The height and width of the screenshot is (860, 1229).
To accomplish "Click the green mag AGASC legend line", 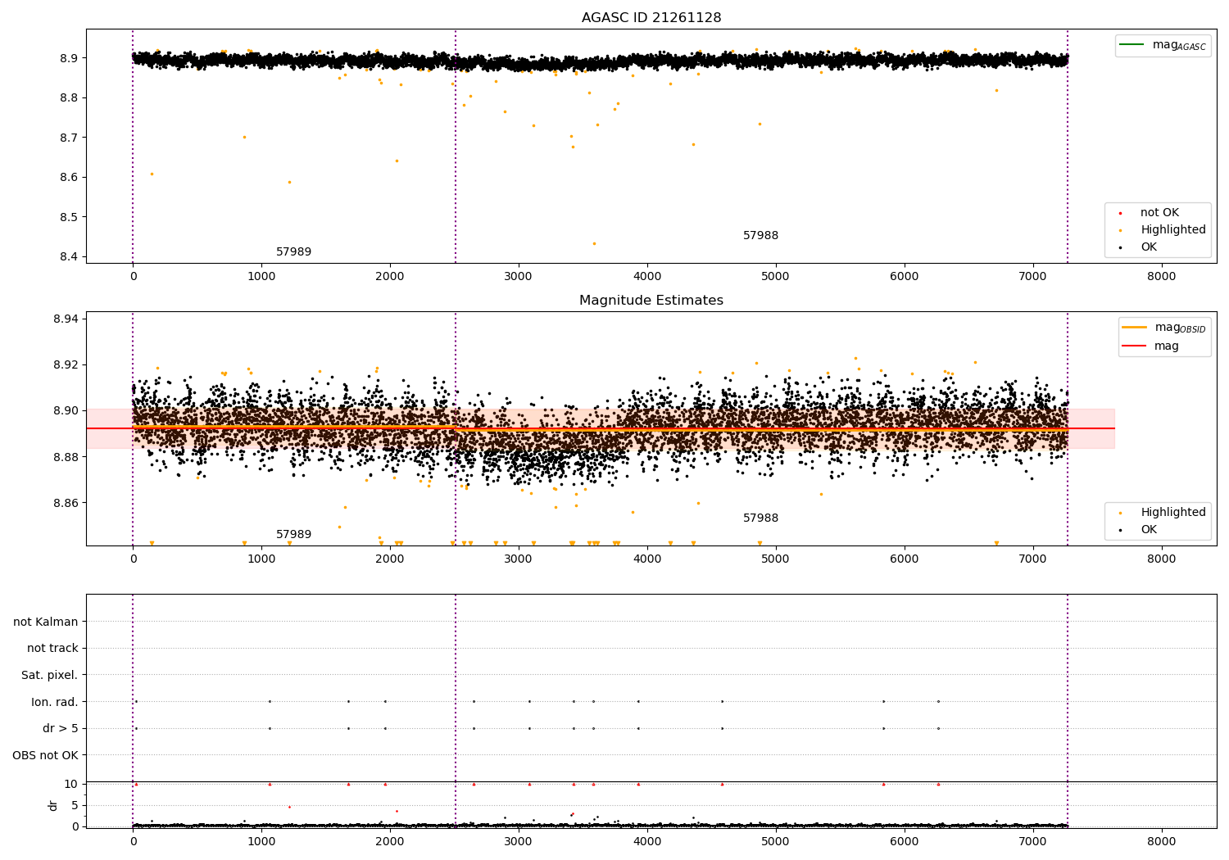I will 1131,45.
